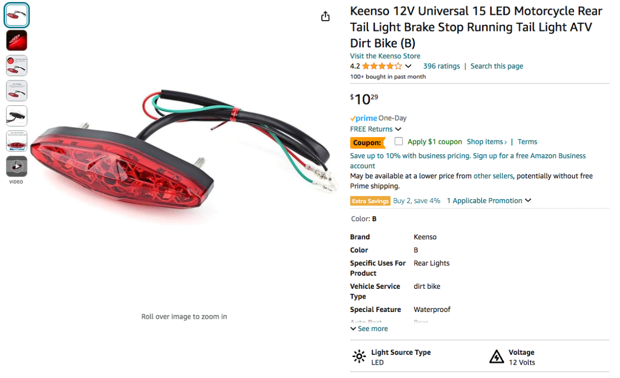Click the star rating icons
Image resolution: width=620 pixels, height=378 pixels.
[x=382, y=66]
